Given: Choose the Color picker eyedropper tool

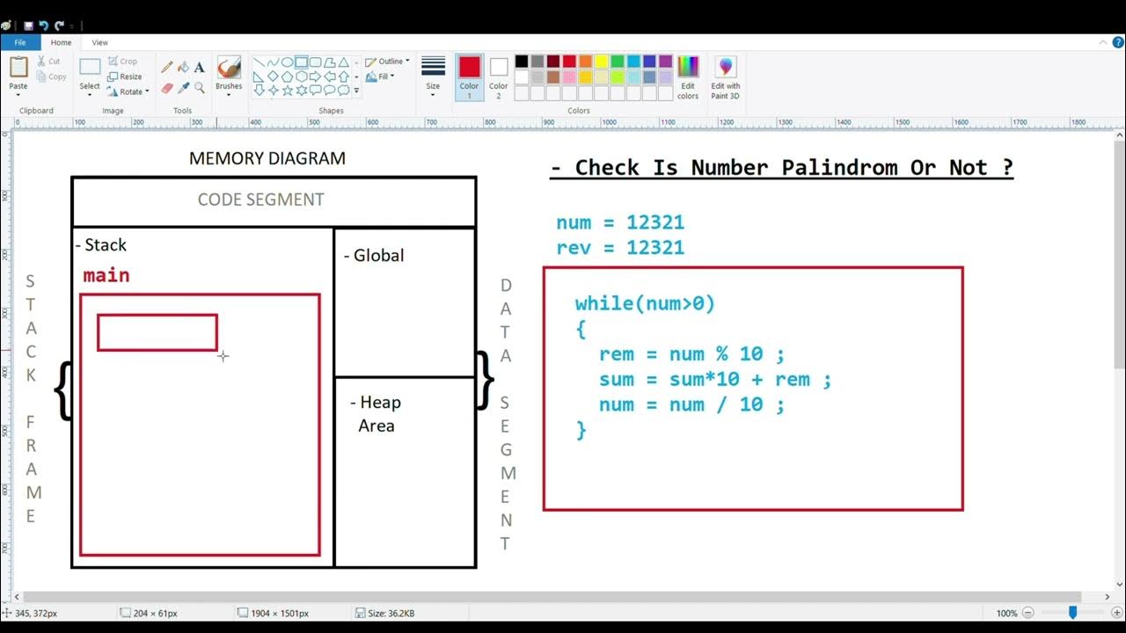Looking at the screenshot, I should [x=183, y=88].
